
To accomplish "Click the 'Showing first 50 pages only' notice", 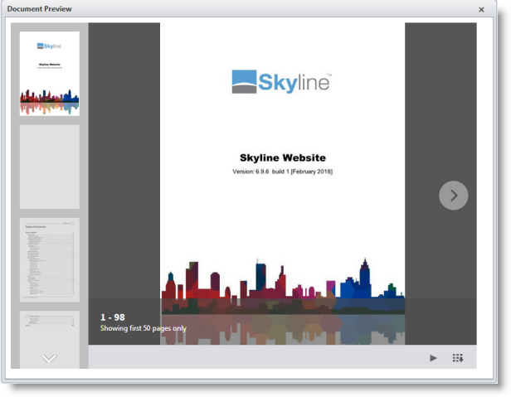I will [144, 328].
